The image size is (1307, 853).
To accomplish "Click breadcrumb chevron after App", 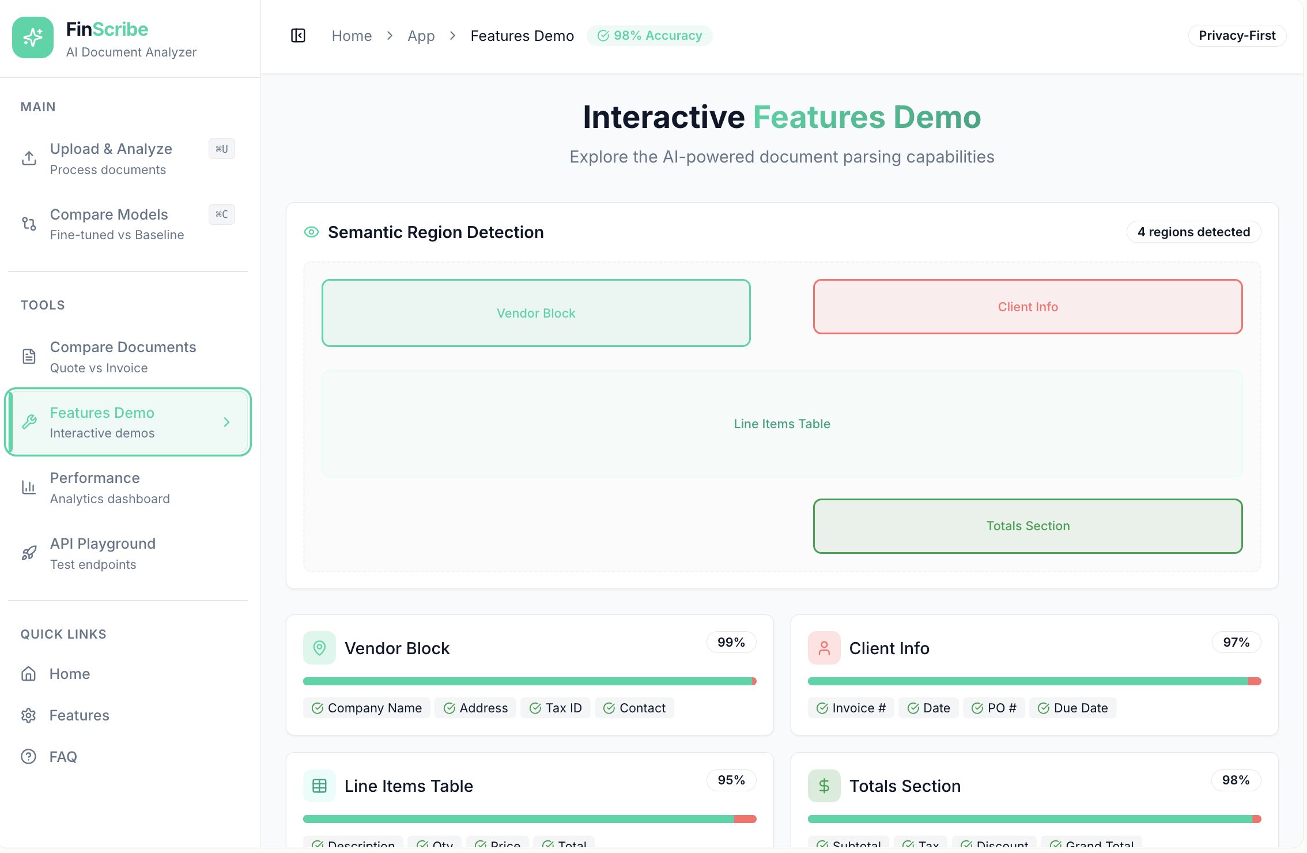I will point(453,36).
